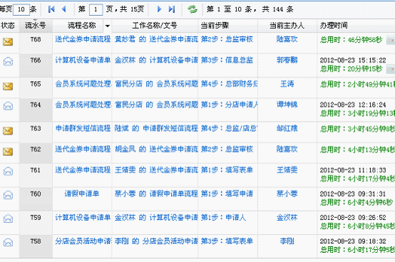Refresh the list with green arrows icon
Image resolution: width=395 pixels, height=262 pixels.
(x=193, y=9)
